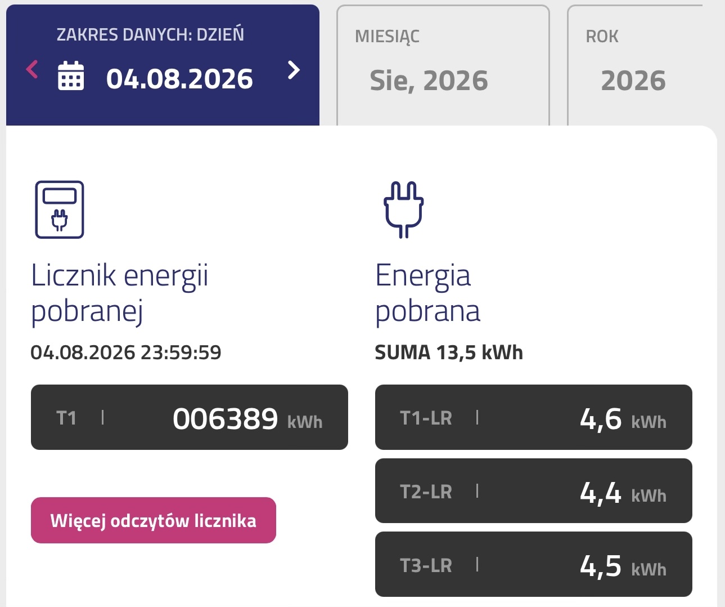Go to next day with right chevron
This screenshot has height=607, width=725.
[x=294, y=70]
